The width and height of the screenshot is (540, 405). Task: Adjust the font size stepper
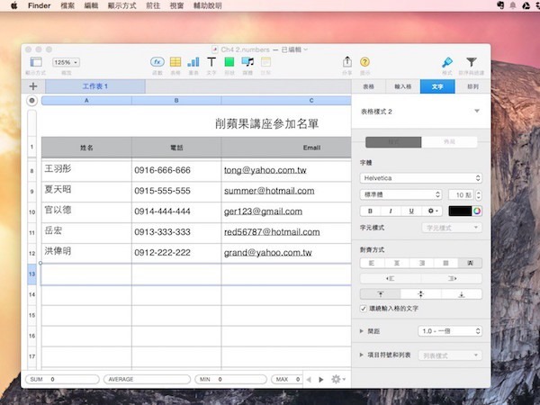tap(479, 195)
